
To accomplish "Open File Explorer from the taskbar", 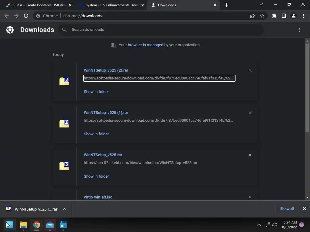I will click(23, 225).
